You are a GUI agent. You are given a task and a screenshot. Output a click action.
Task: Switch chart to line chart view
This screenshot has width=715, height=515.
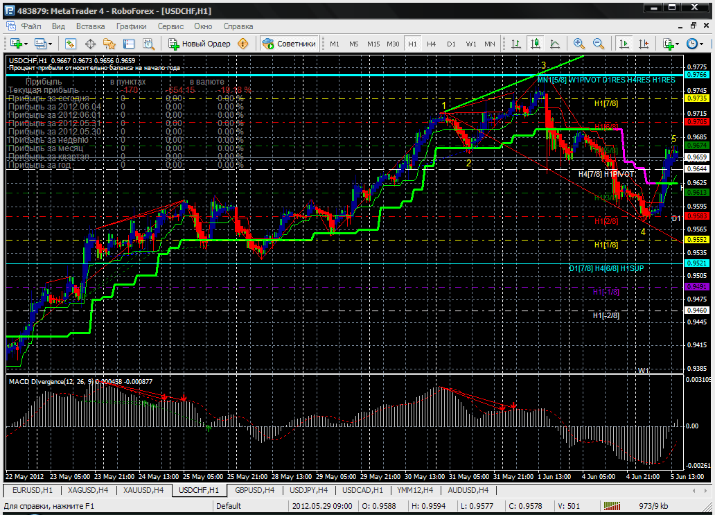coord(555,44)
